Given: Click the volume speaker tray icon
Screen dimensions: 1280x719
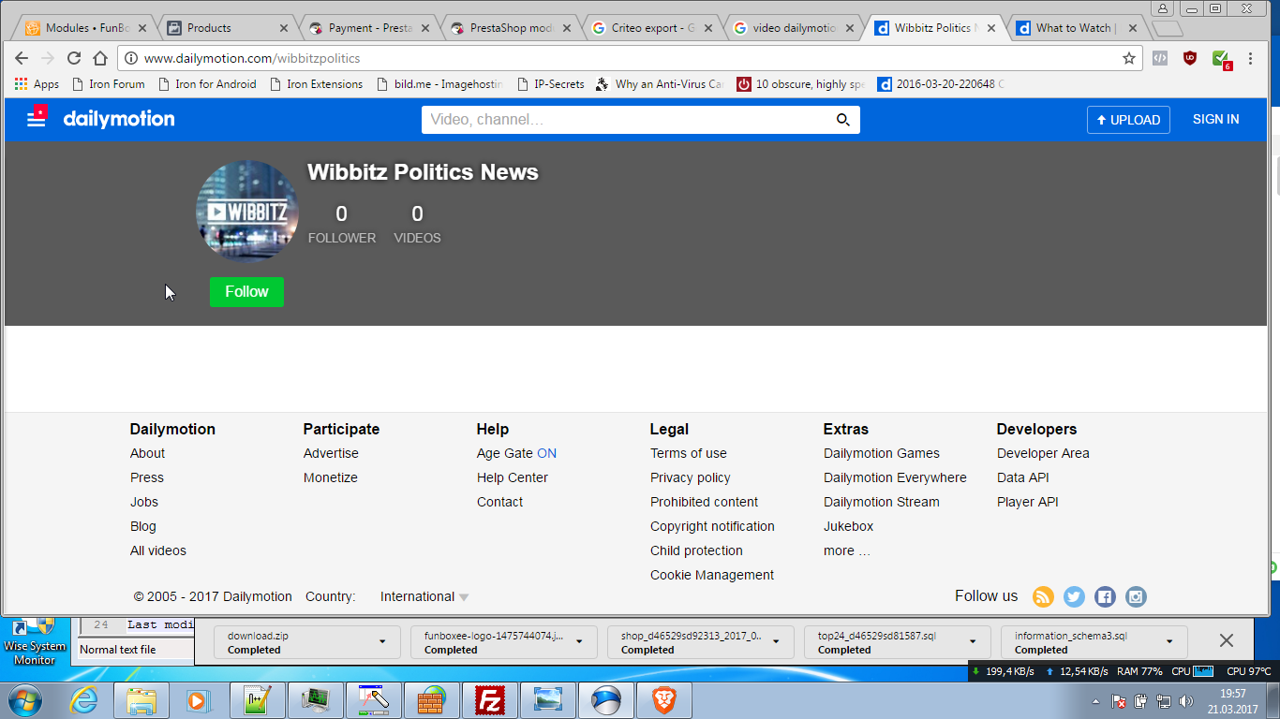Looking at the screenshot, I should (x=1186, y=701).
